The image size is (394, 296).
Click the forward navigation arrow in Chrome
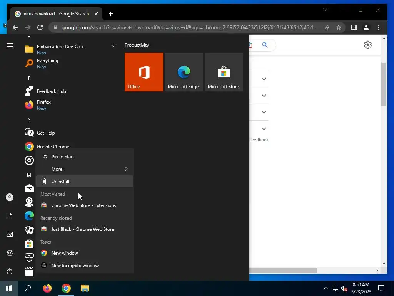point(28,27)
